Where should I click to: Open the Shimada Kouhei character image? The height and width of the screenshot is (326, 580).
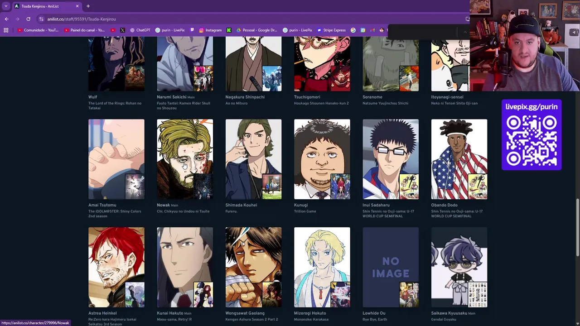[x=253, y=159]
